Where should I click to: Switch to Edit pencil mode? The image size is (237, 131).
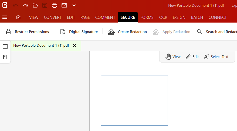click(x=192, y=57)
